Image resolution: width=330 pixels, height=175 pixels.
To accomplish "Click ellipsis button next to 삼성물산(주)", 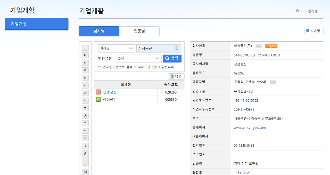I will tap(259, 46).
